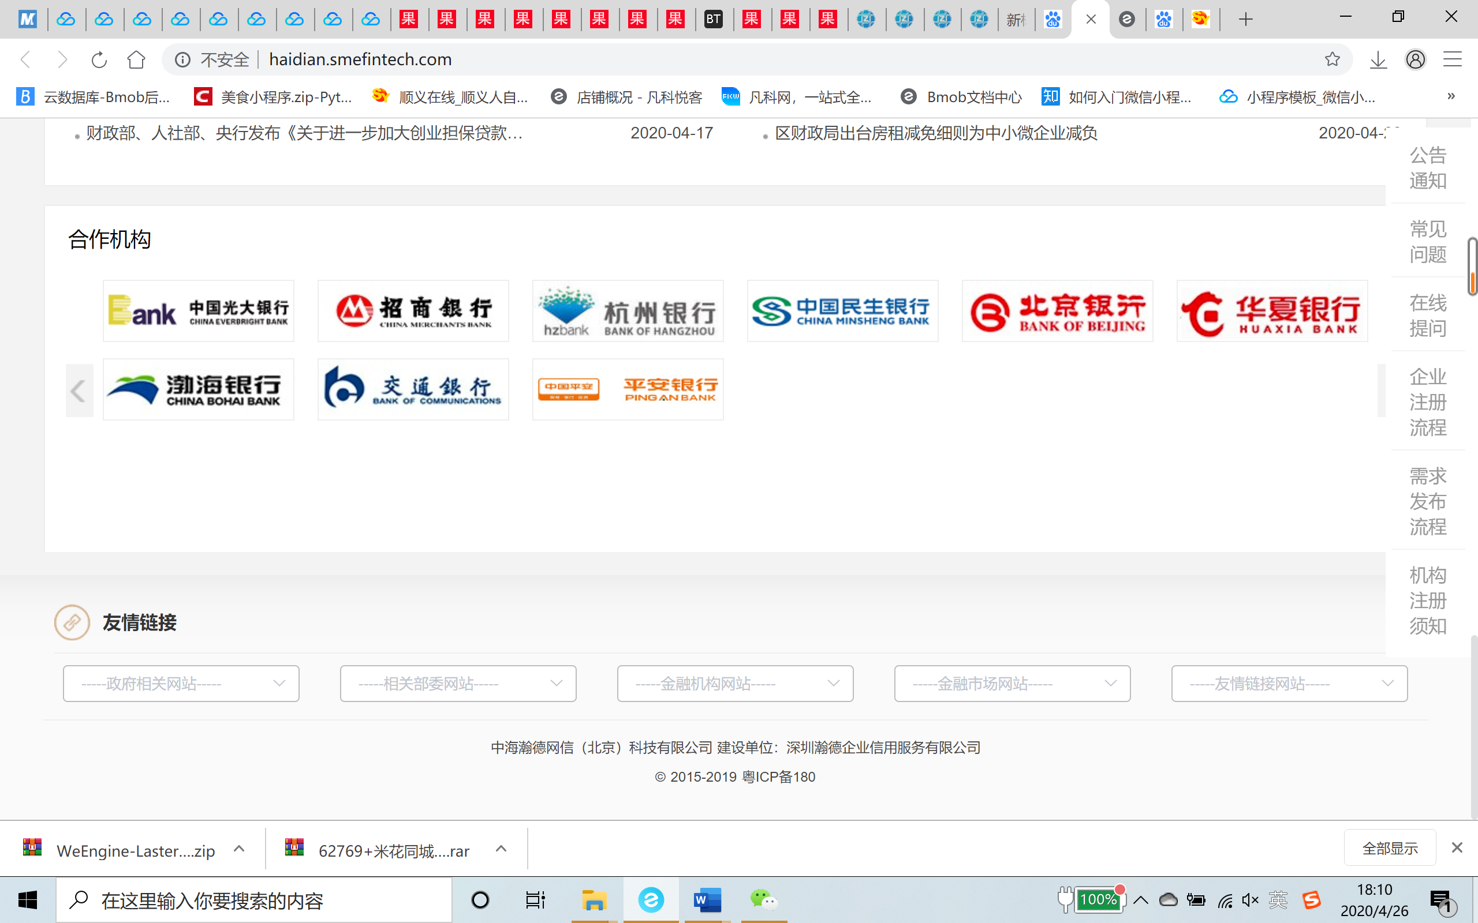
Task: Open a new tab with the plus button
Action: [1246, 20]
